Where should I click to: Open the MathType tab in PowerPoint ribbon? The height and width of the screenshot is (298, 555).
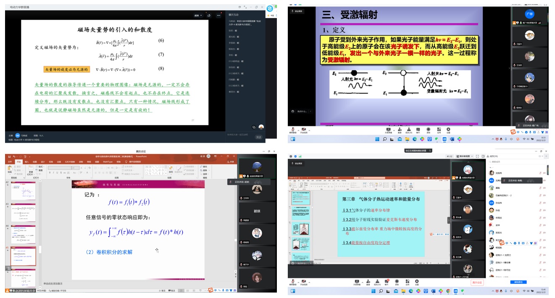[108, 161]
